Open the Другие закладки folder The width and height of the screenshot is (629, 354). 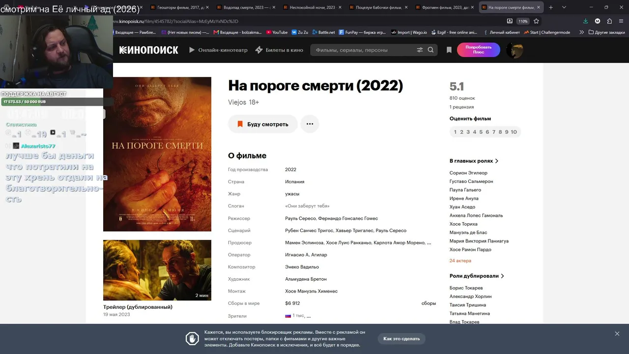point(606,32)
